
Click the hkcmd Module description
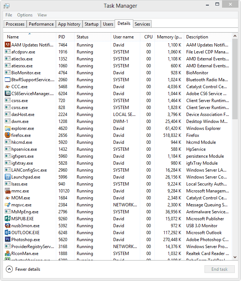point(201,142)
